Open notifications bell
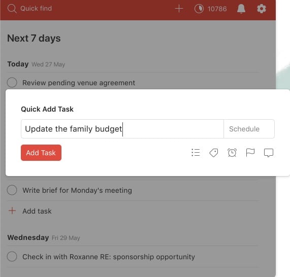Screen dimensions: 290x277 (241, 9)
